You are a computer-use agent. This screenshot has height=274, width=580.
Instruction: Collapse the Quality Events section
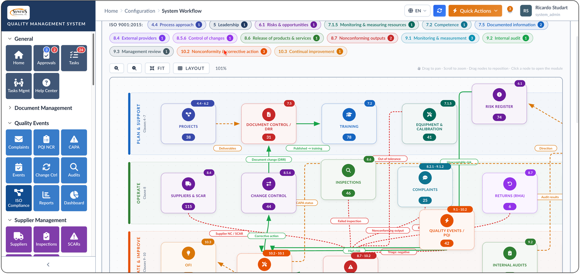click(x=31, y=123)
